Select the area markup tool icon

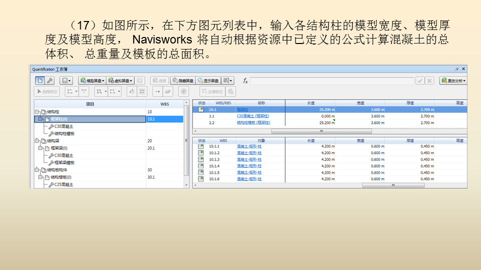(x=99, y=91)
